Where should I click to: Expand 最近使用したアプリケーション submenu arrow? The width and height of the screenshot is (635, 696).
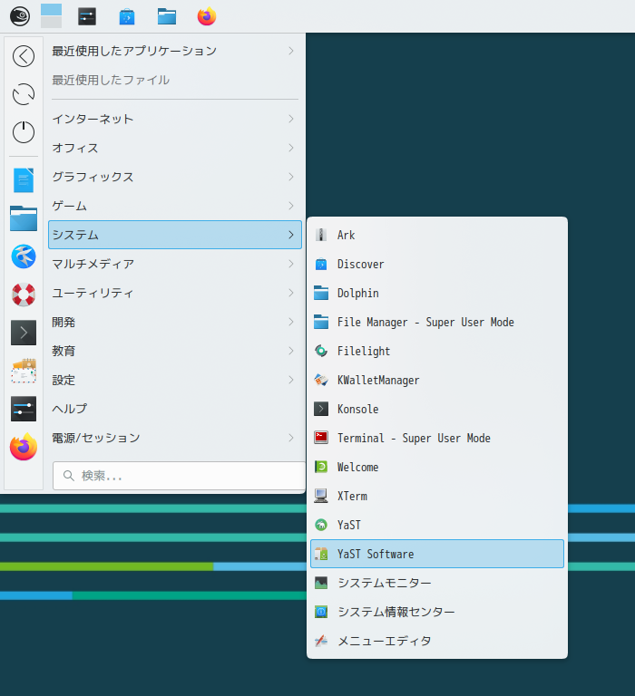click(x=291, y=51)
